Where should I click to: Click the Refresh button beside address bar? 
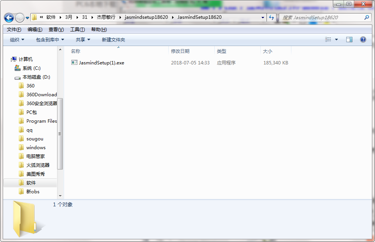[x=272, y=17]
